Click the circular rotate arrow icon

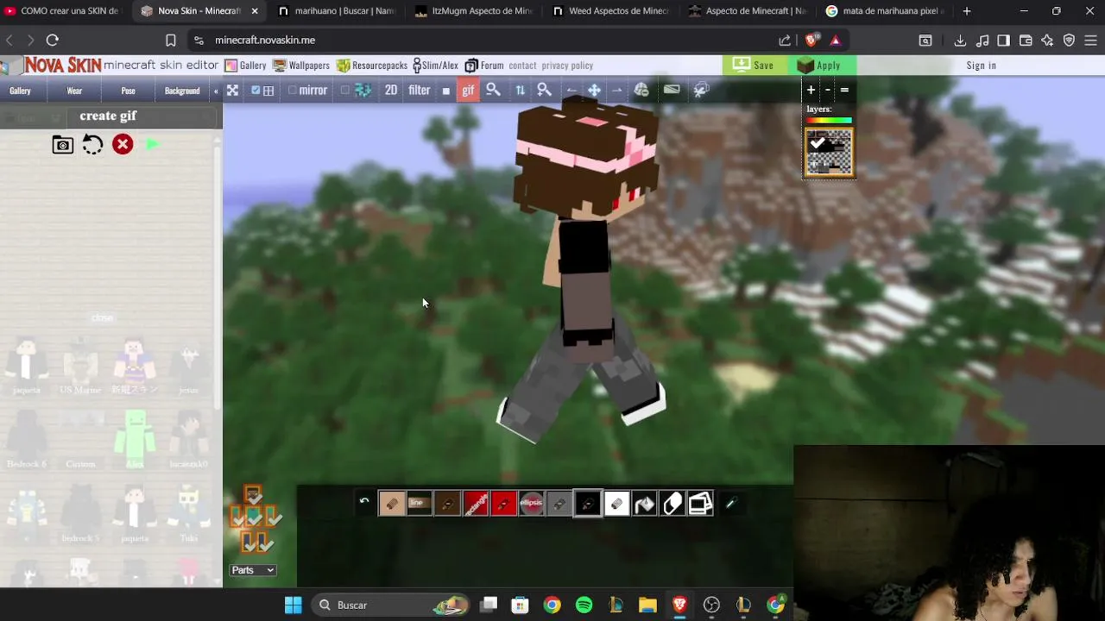[92, 145]
